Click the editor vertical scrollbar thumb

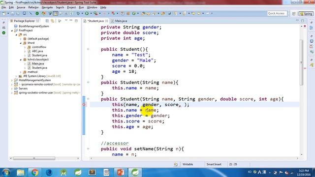click(302, 62)
